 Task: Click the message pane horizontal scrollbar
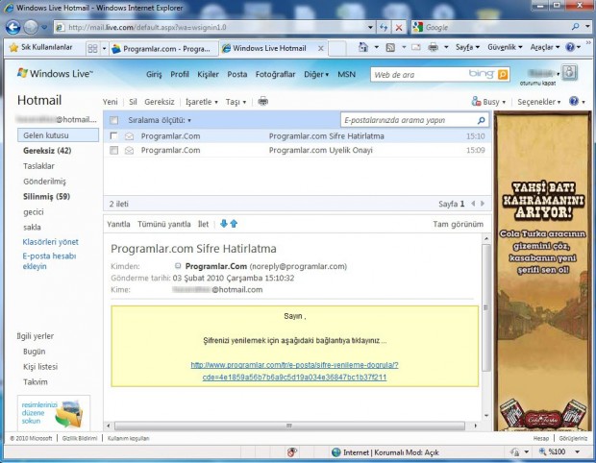pyautogui.click(x=291, y=426)
